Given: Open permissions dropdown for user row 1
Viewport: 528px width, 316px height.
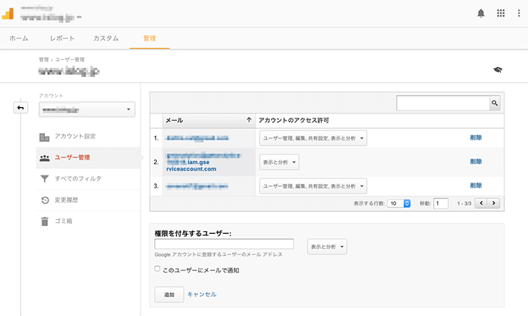Looking at the screenshot, I should 313,138.
